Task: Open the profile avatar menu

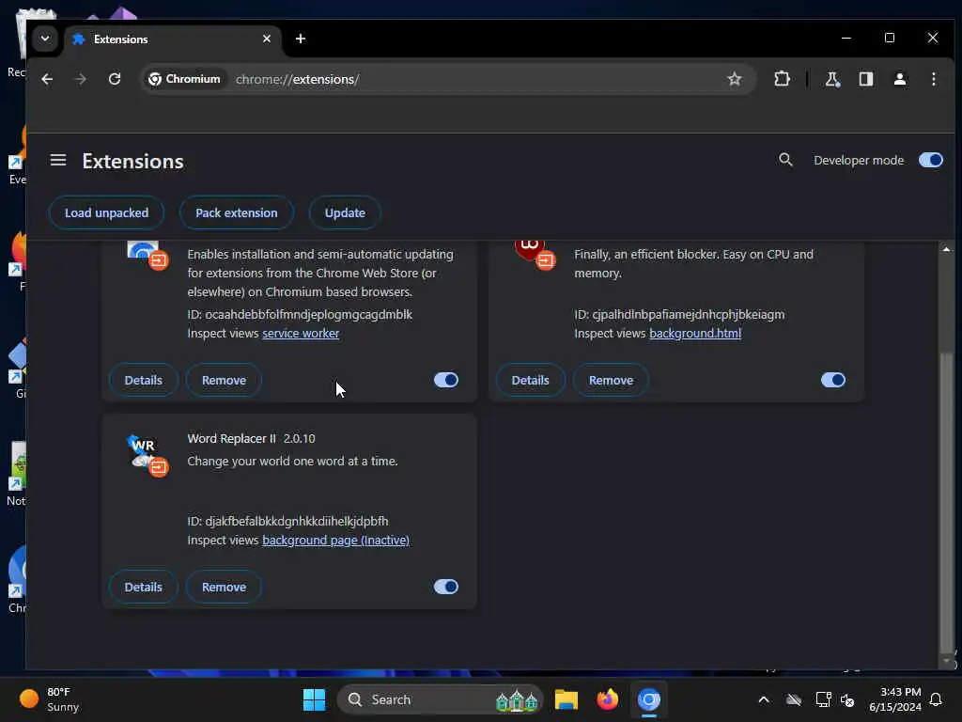Action: [899, 79]
